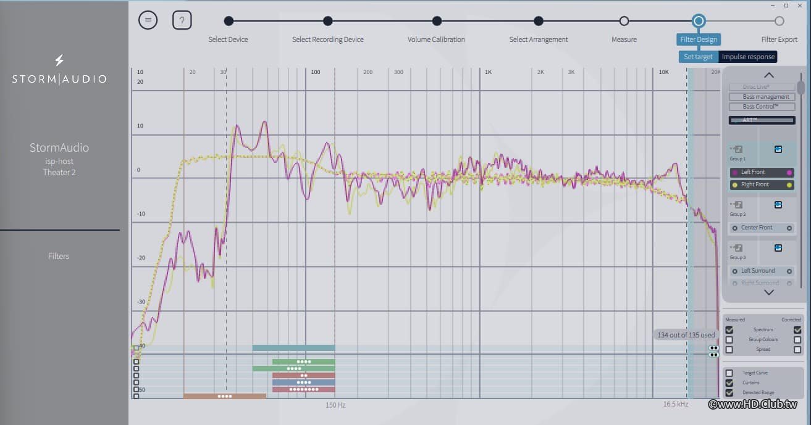Click red bar with eight dots
Image resolution: width=811 pixels, height=425 pixels.
[303, 389]
